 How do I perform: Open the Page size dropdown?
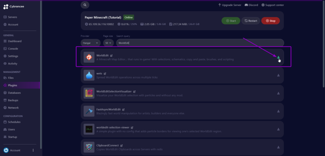pyautogui.click(x=108, y=43)
